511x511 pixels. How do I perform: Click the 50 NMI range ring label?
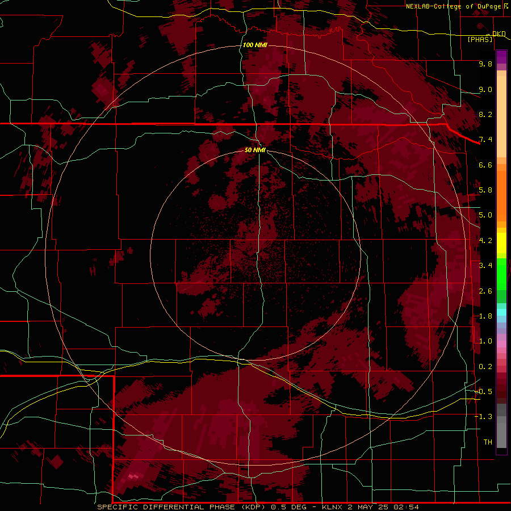[x=255, y=150]
